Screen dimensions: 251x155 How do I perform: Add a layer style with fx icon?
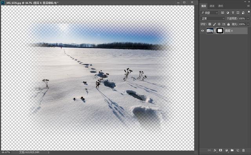215,150
